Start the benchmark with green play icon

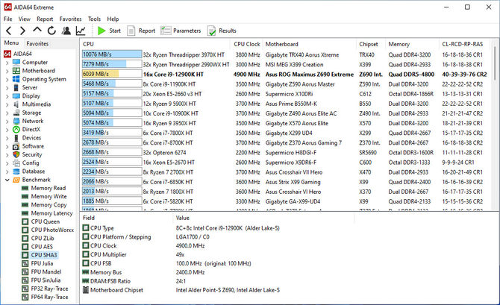101,31
